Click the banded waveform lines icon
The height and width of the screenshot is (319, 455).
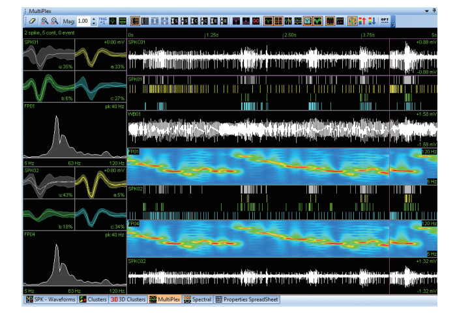tap(298, 21)
